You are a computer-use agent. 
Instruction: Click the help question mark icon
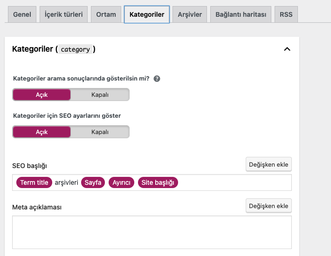coord(157,79)
